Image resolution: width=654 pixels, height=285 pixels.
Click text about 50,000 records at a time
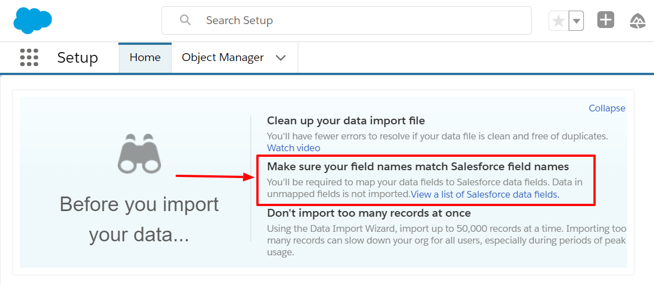(446, 240)
